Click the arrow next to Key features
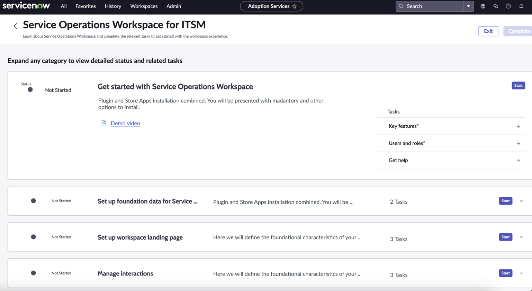The height and width of the screenshot is (291, 532). (x=518, y=126)
